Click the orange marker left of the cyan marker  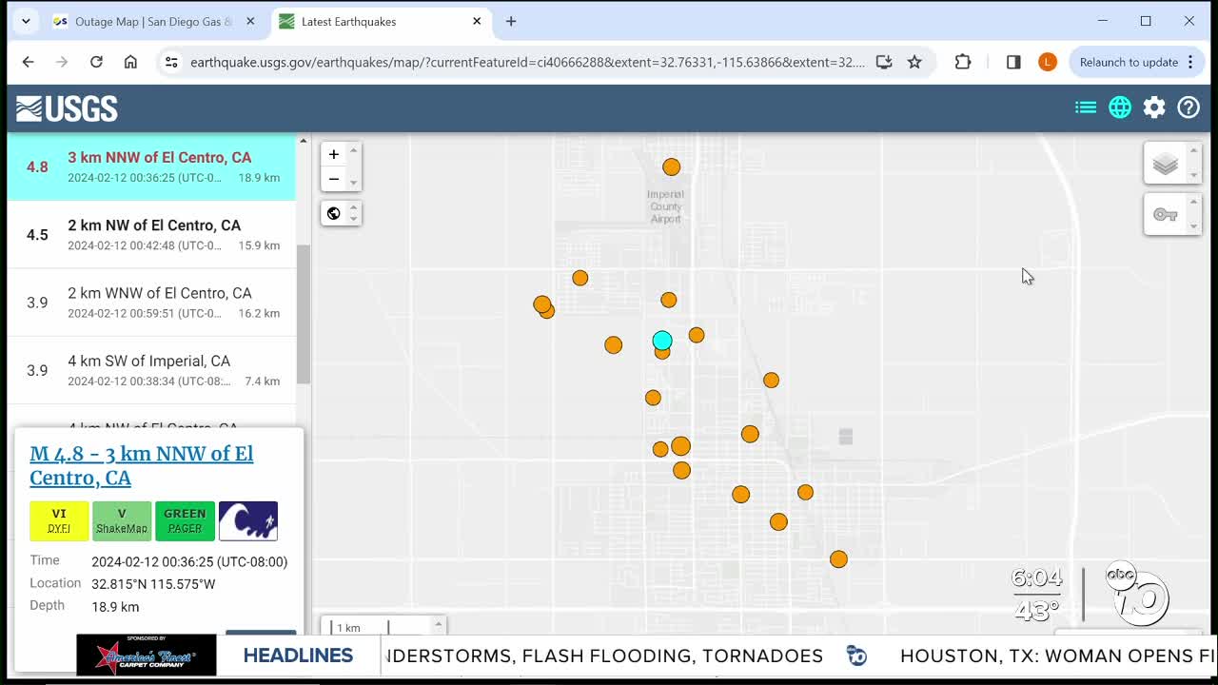(613, 344)
